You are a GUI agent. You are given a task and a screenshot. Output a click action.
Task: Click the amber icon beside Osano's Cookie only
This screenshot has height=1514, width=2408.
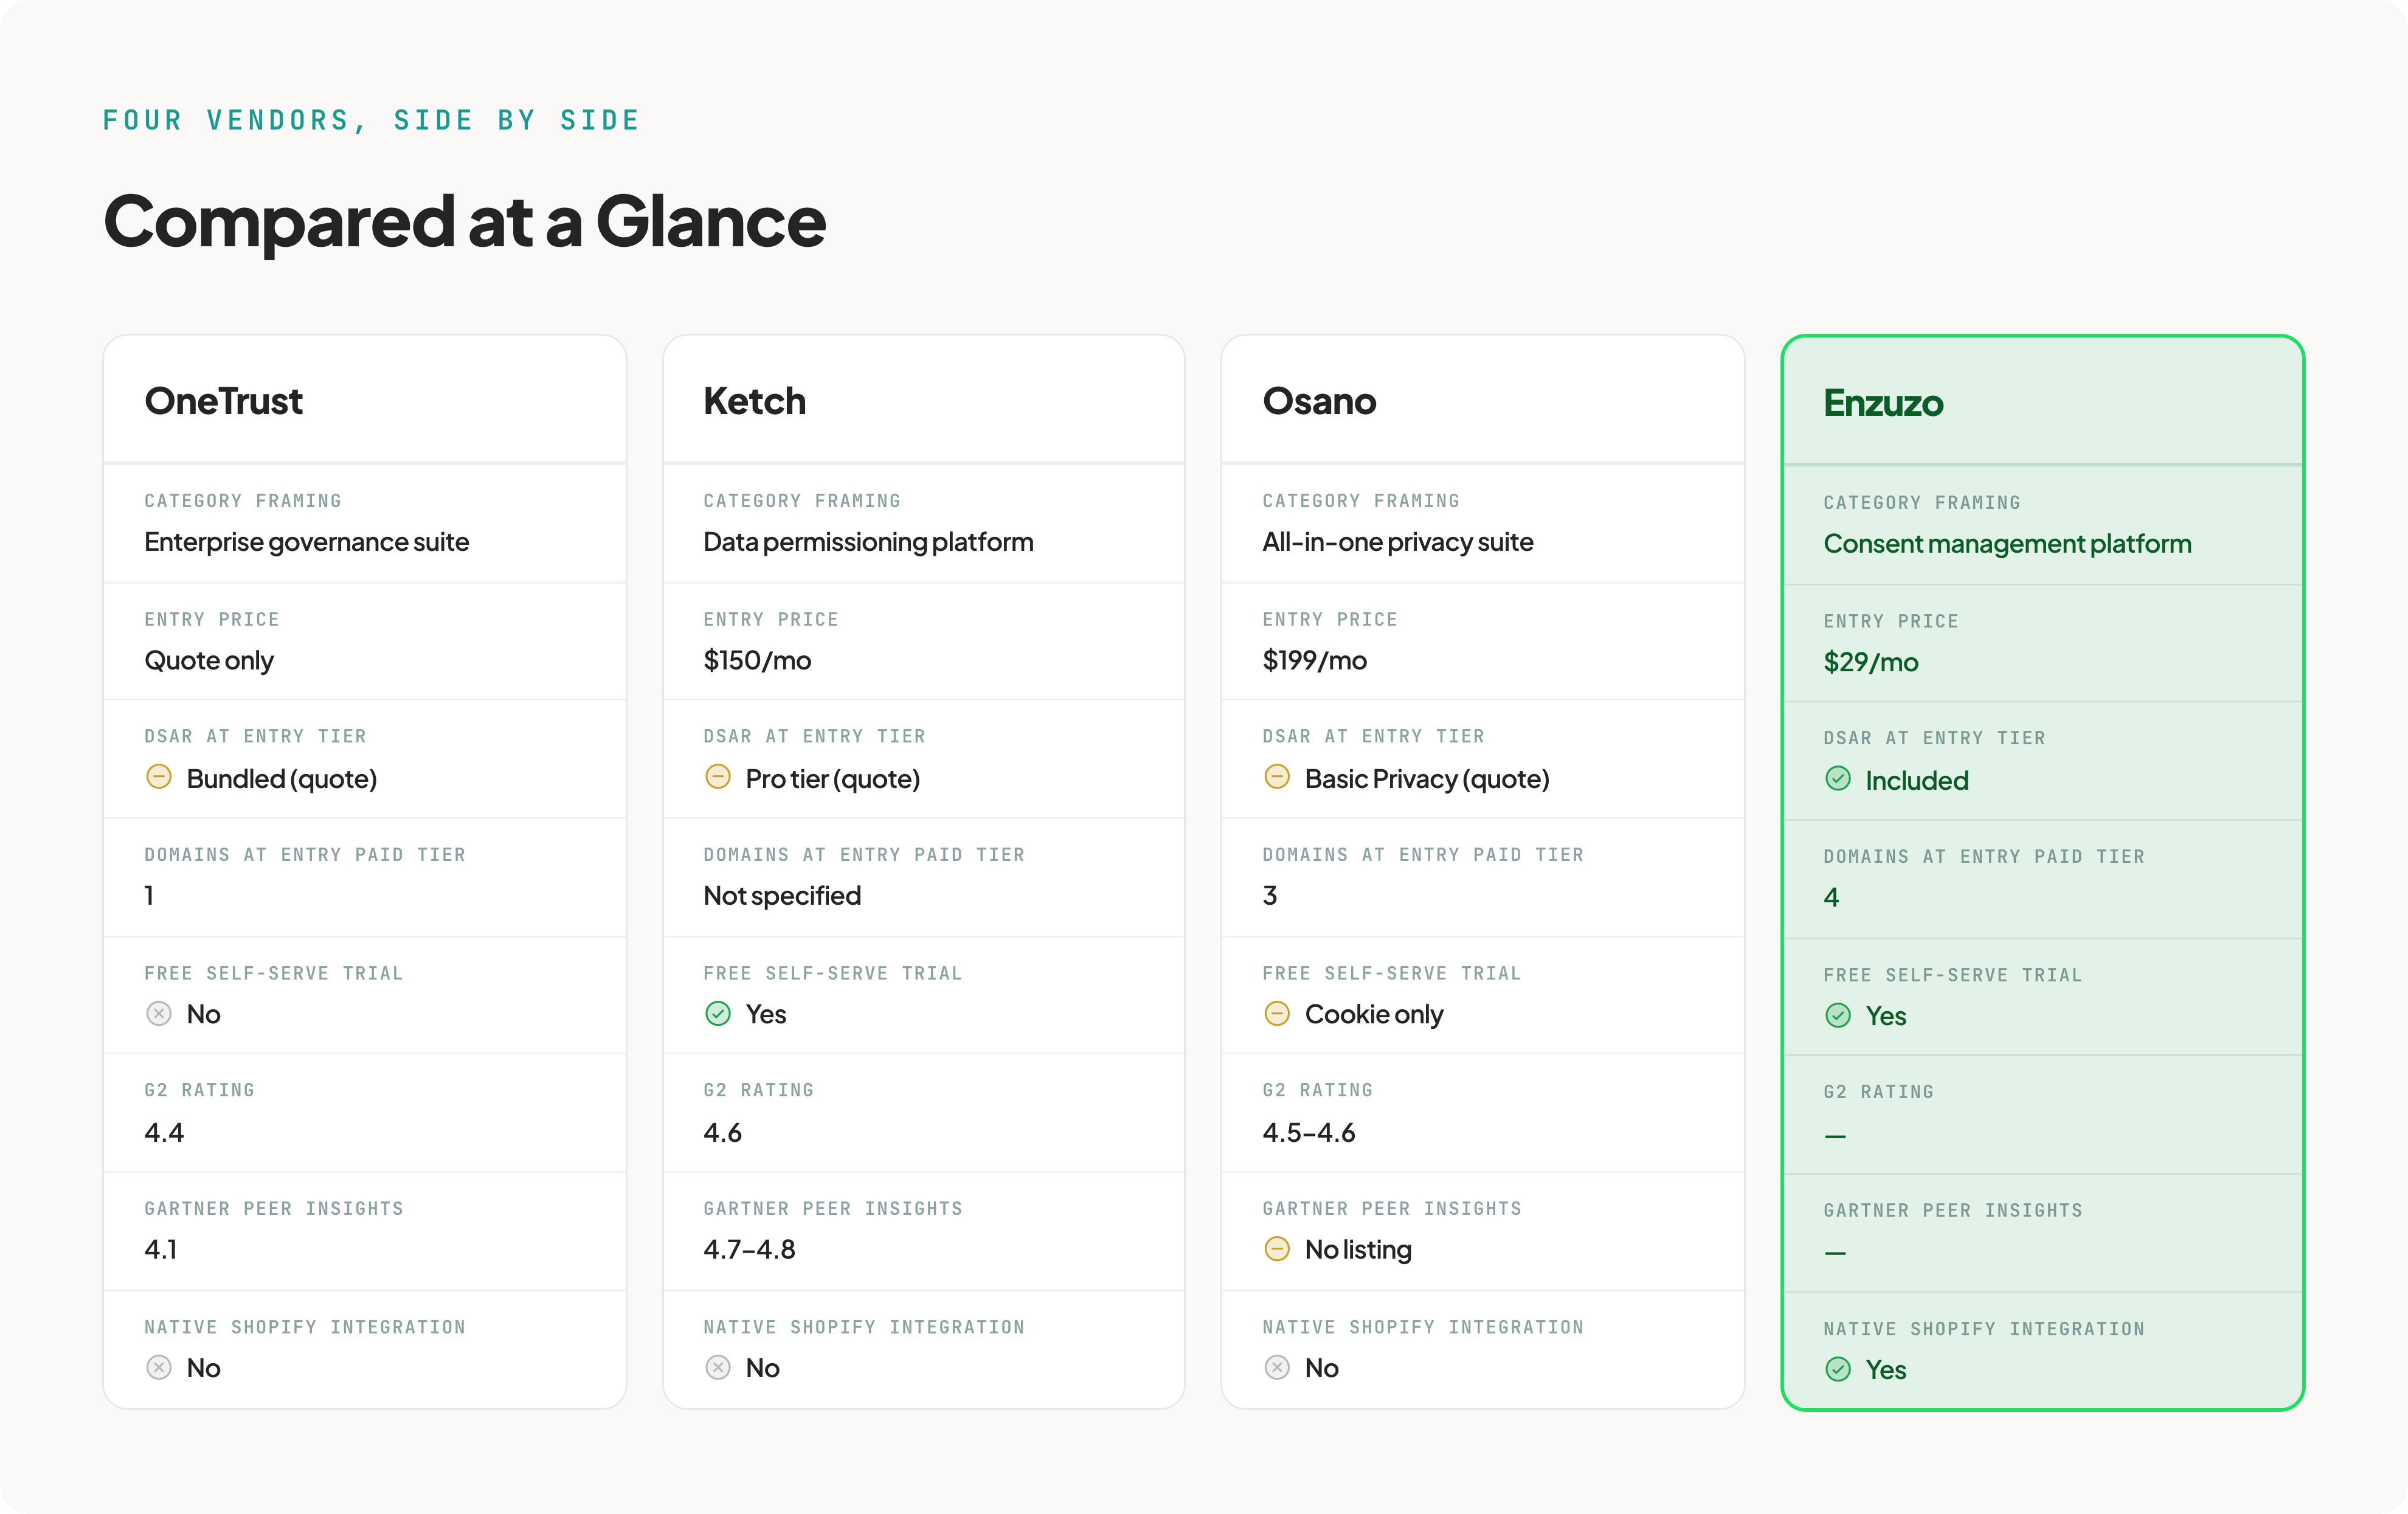point(1277,1013)
